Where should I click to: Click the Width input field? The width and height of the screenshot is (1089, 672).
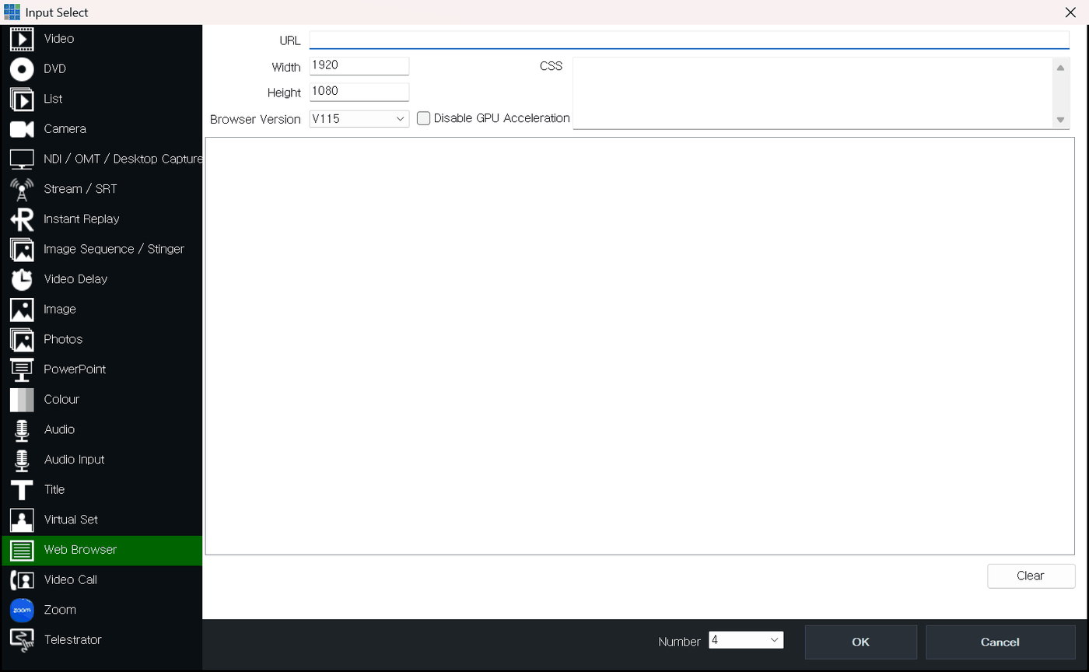(x=359, y=66)
